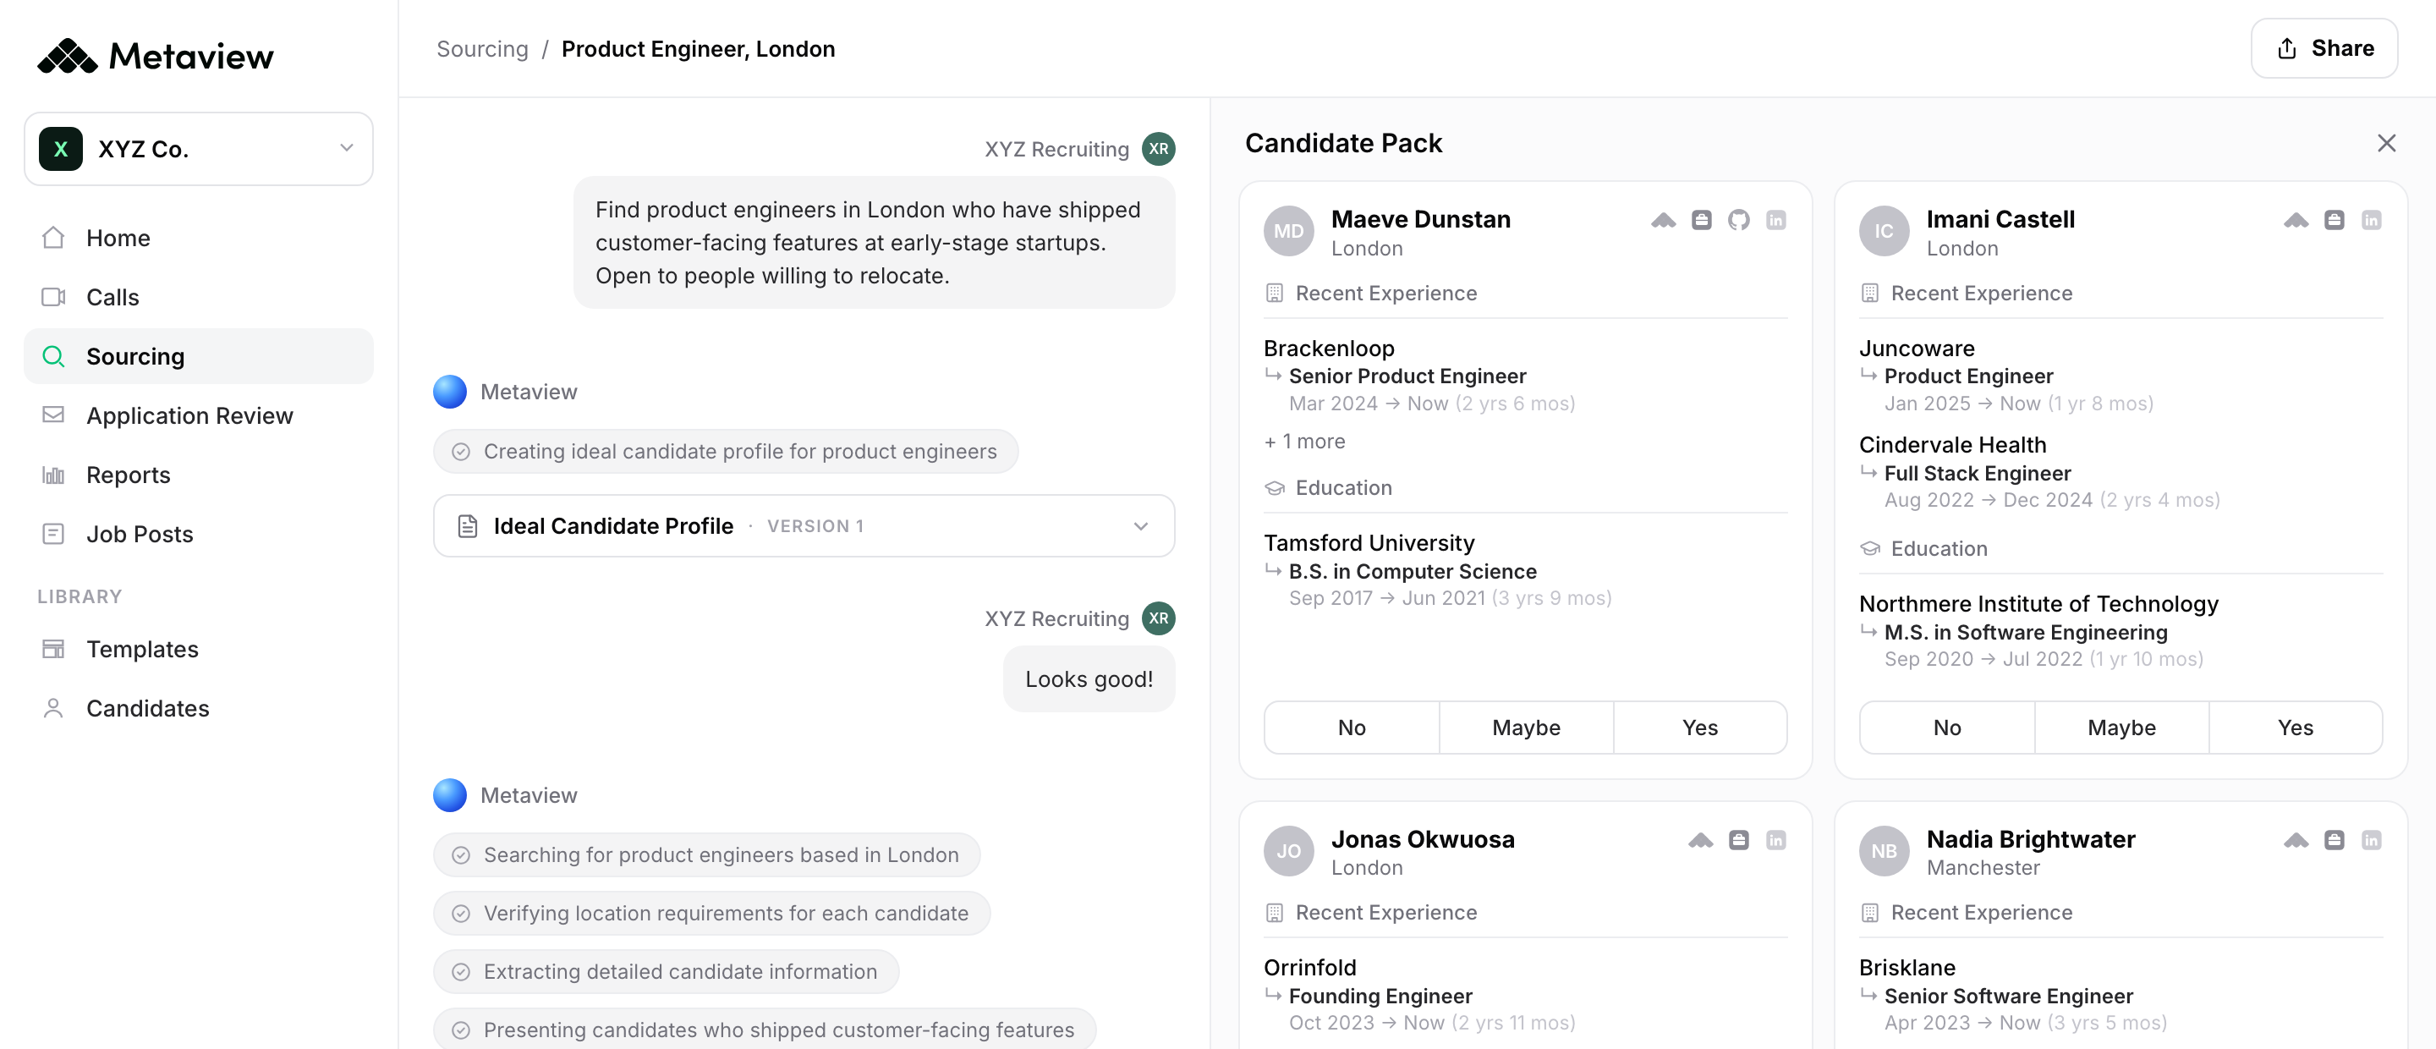Click Nadia Brightwater's Metaview logo icon
This screenshot has height=1049, width=2436.
[2296, 840]
